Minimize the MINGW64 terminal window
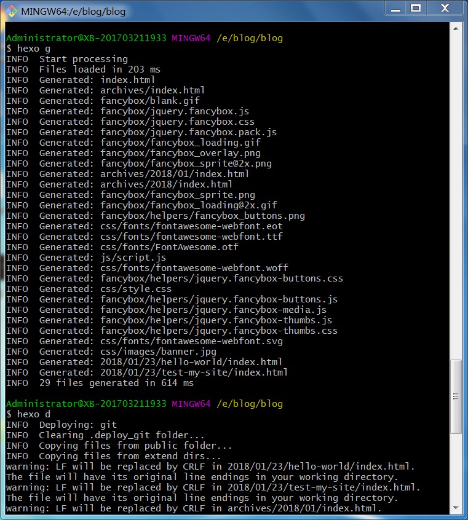 (x=395, y=8)
